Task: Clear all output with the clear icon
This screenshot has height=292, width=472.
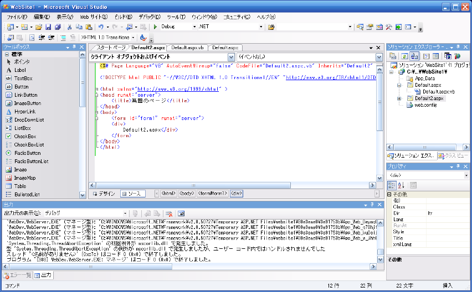Action: [169, 213]
